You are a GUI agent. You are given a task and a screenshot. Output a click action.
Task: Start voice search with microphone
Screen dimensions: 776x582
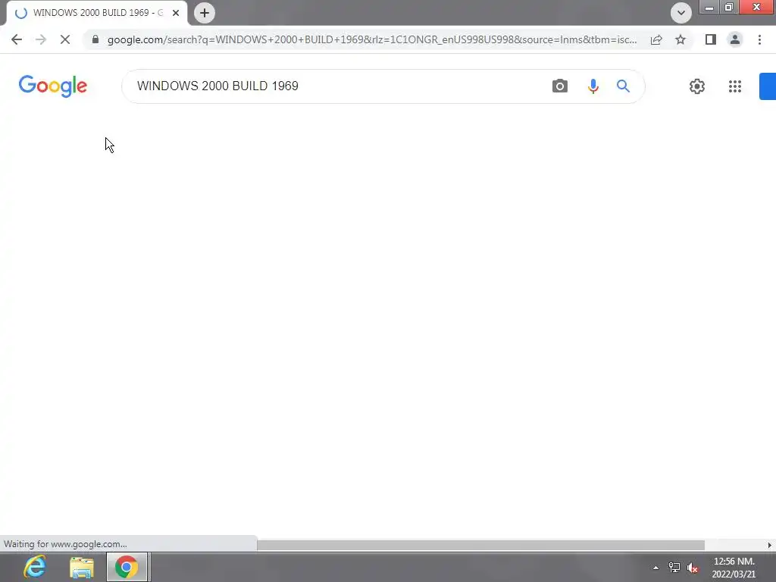click(593, 86)
